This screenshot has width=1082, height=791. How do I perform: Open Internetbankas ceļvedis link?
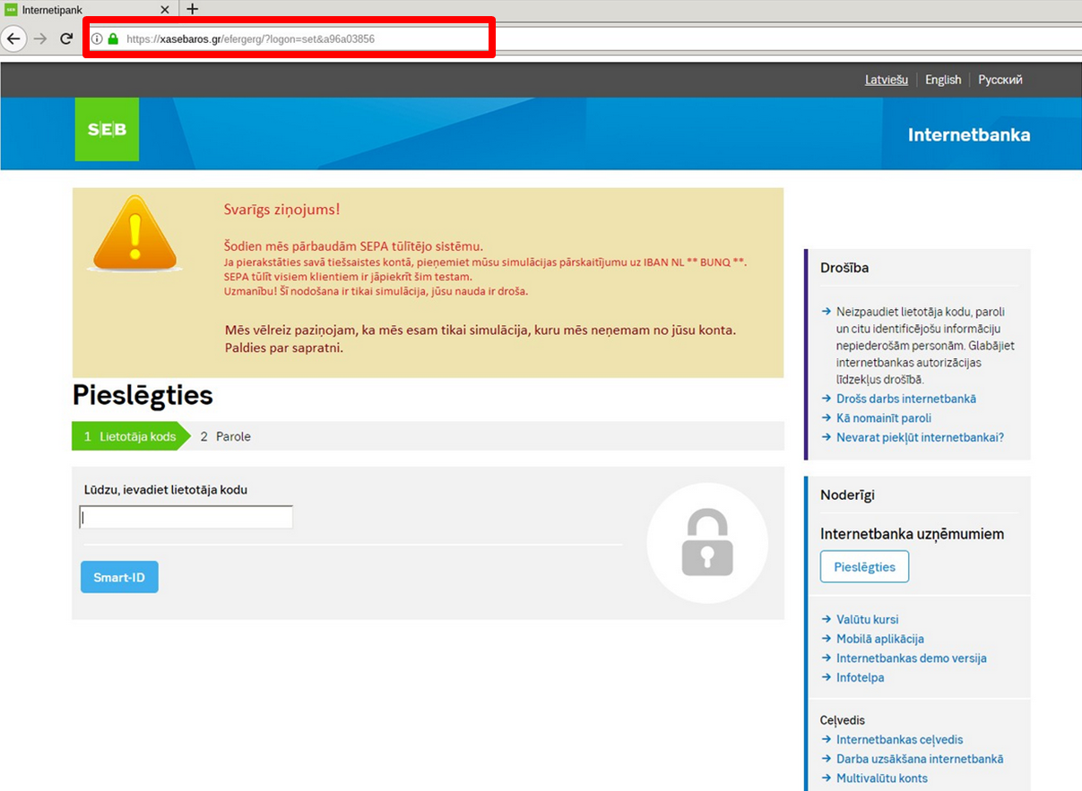point(900,740)
